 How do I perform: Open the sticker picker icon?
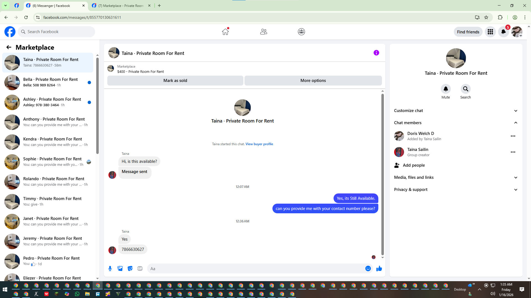[x=130, y=268]
